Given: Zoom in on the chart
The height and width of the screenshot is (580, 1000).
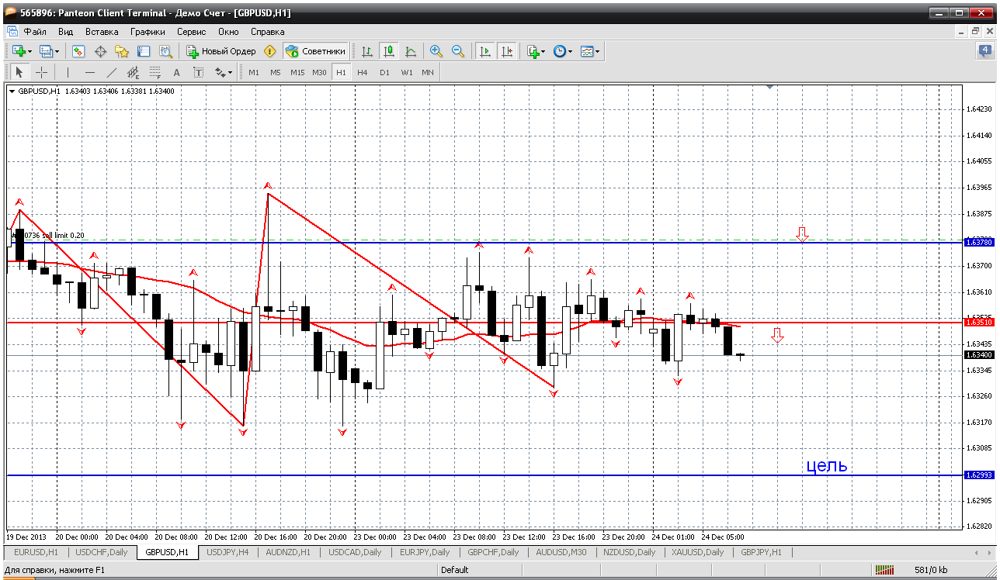Looking at the screenshot, I should 436,51.
